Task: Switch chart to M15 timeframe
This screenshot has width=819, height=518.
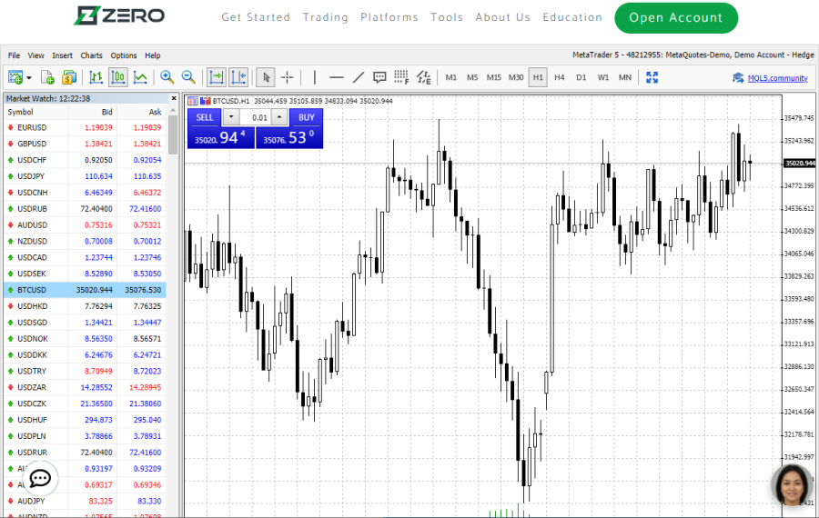Action: pos(494,78)
